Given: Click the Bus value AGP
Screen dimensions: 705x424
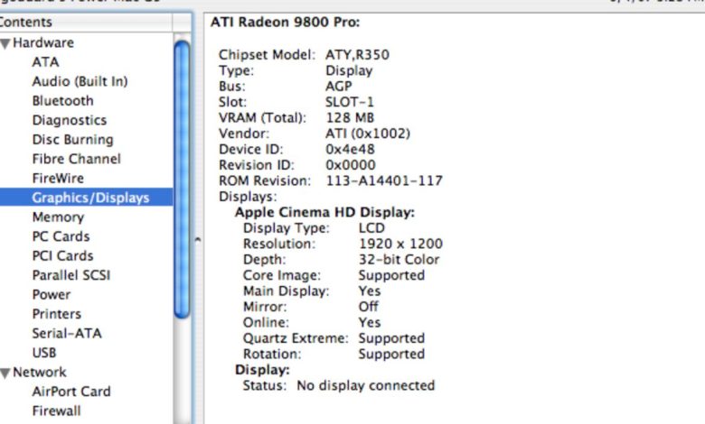Looking at the screenshot, I should click(339, 86).
